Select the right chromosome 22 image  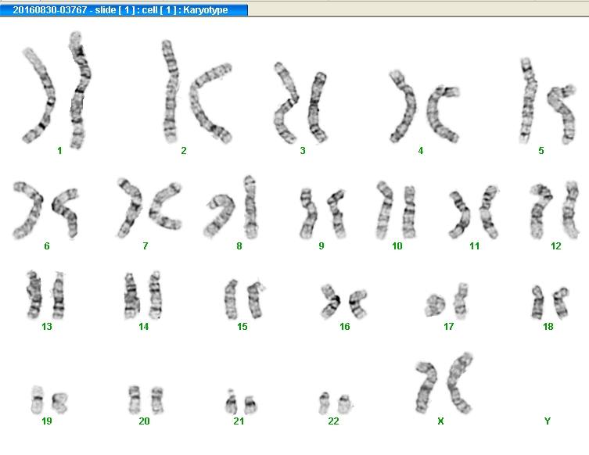pyautogui.click(x=344, y=404)
